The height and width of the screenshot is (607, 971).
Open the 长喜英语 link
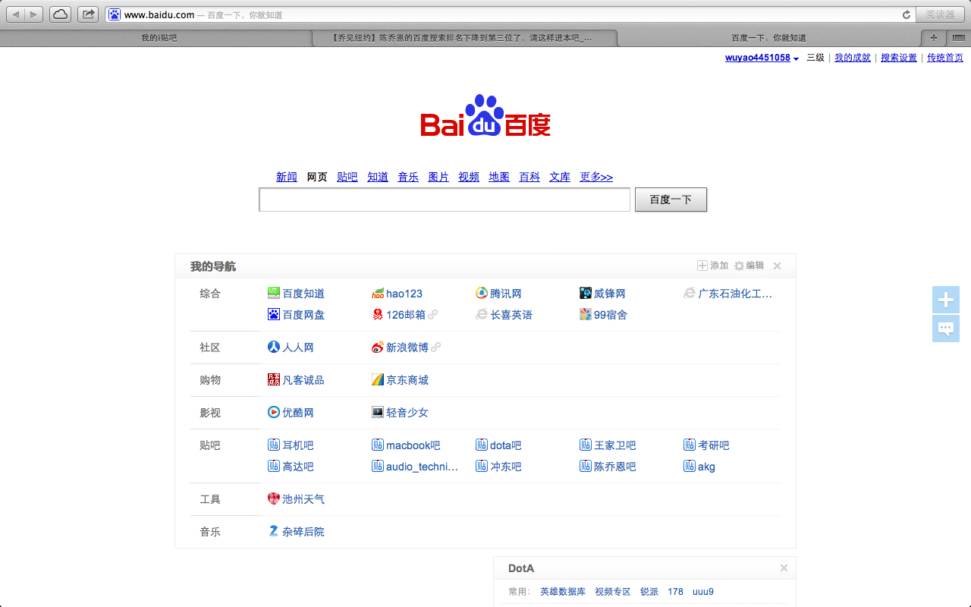point(511,314)
